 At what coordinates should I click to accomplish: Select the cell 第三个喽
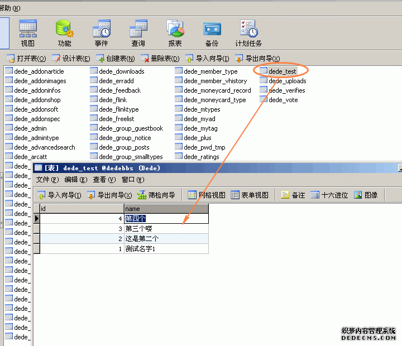coord(166,229)
